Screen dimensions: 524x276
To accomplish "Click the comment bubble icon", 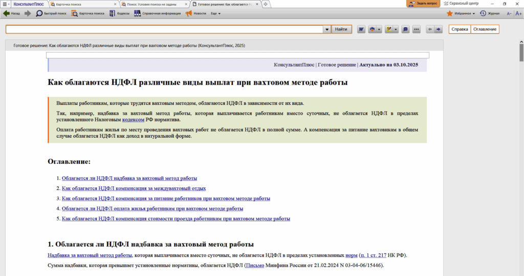I will pyautogui.click(x=405, y=29).
